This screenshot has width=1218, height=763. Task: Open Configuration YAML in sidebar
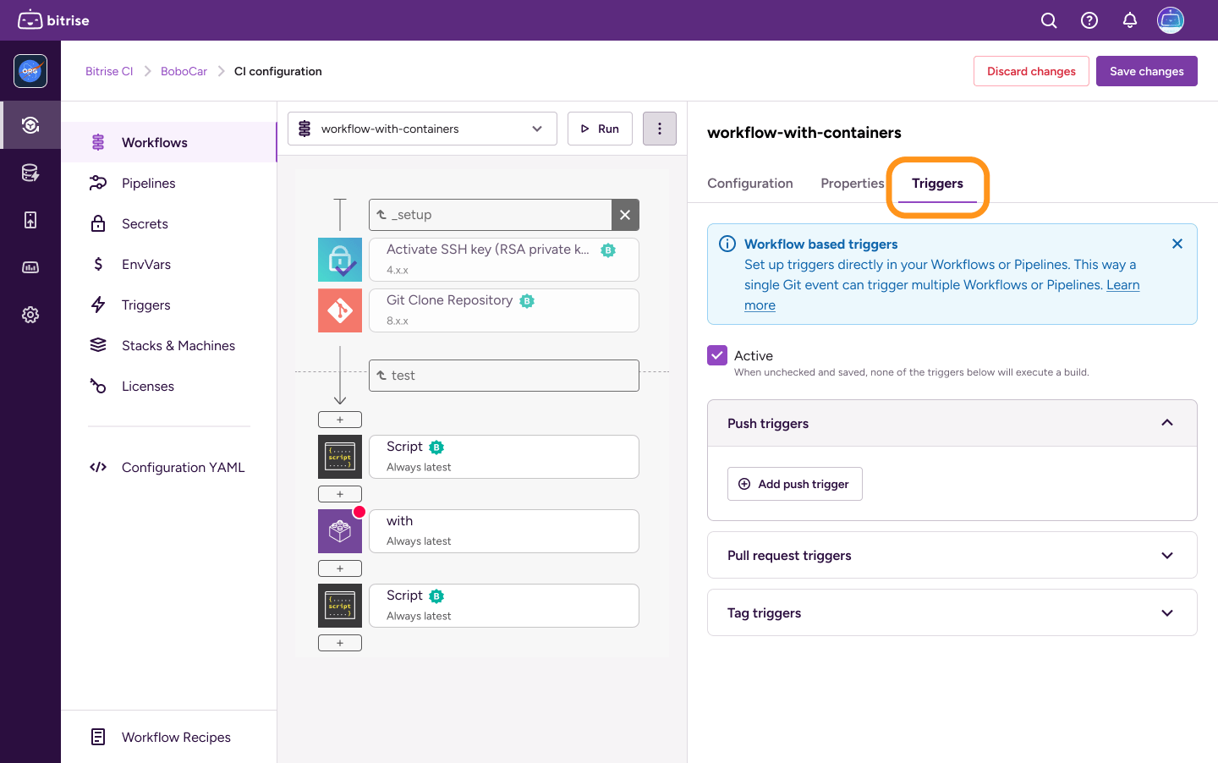(x=183, y=467)
